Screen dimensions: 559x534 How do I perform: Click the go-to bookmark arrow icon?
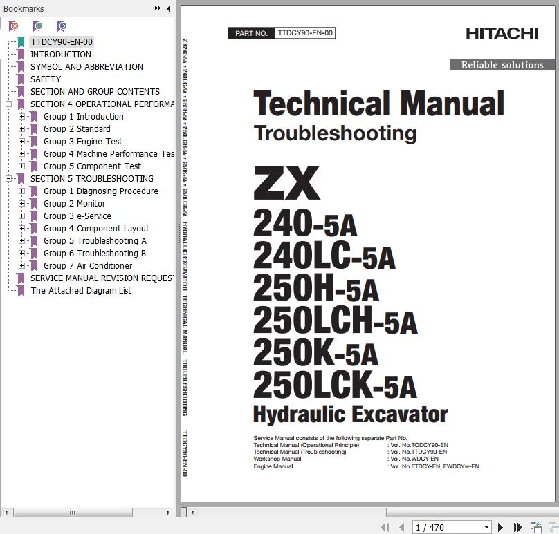pyautogui.click(x=62, y=26)
